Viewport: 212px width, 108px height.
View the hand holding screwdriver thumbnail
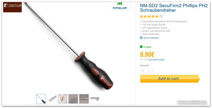(x=62, y=99)
